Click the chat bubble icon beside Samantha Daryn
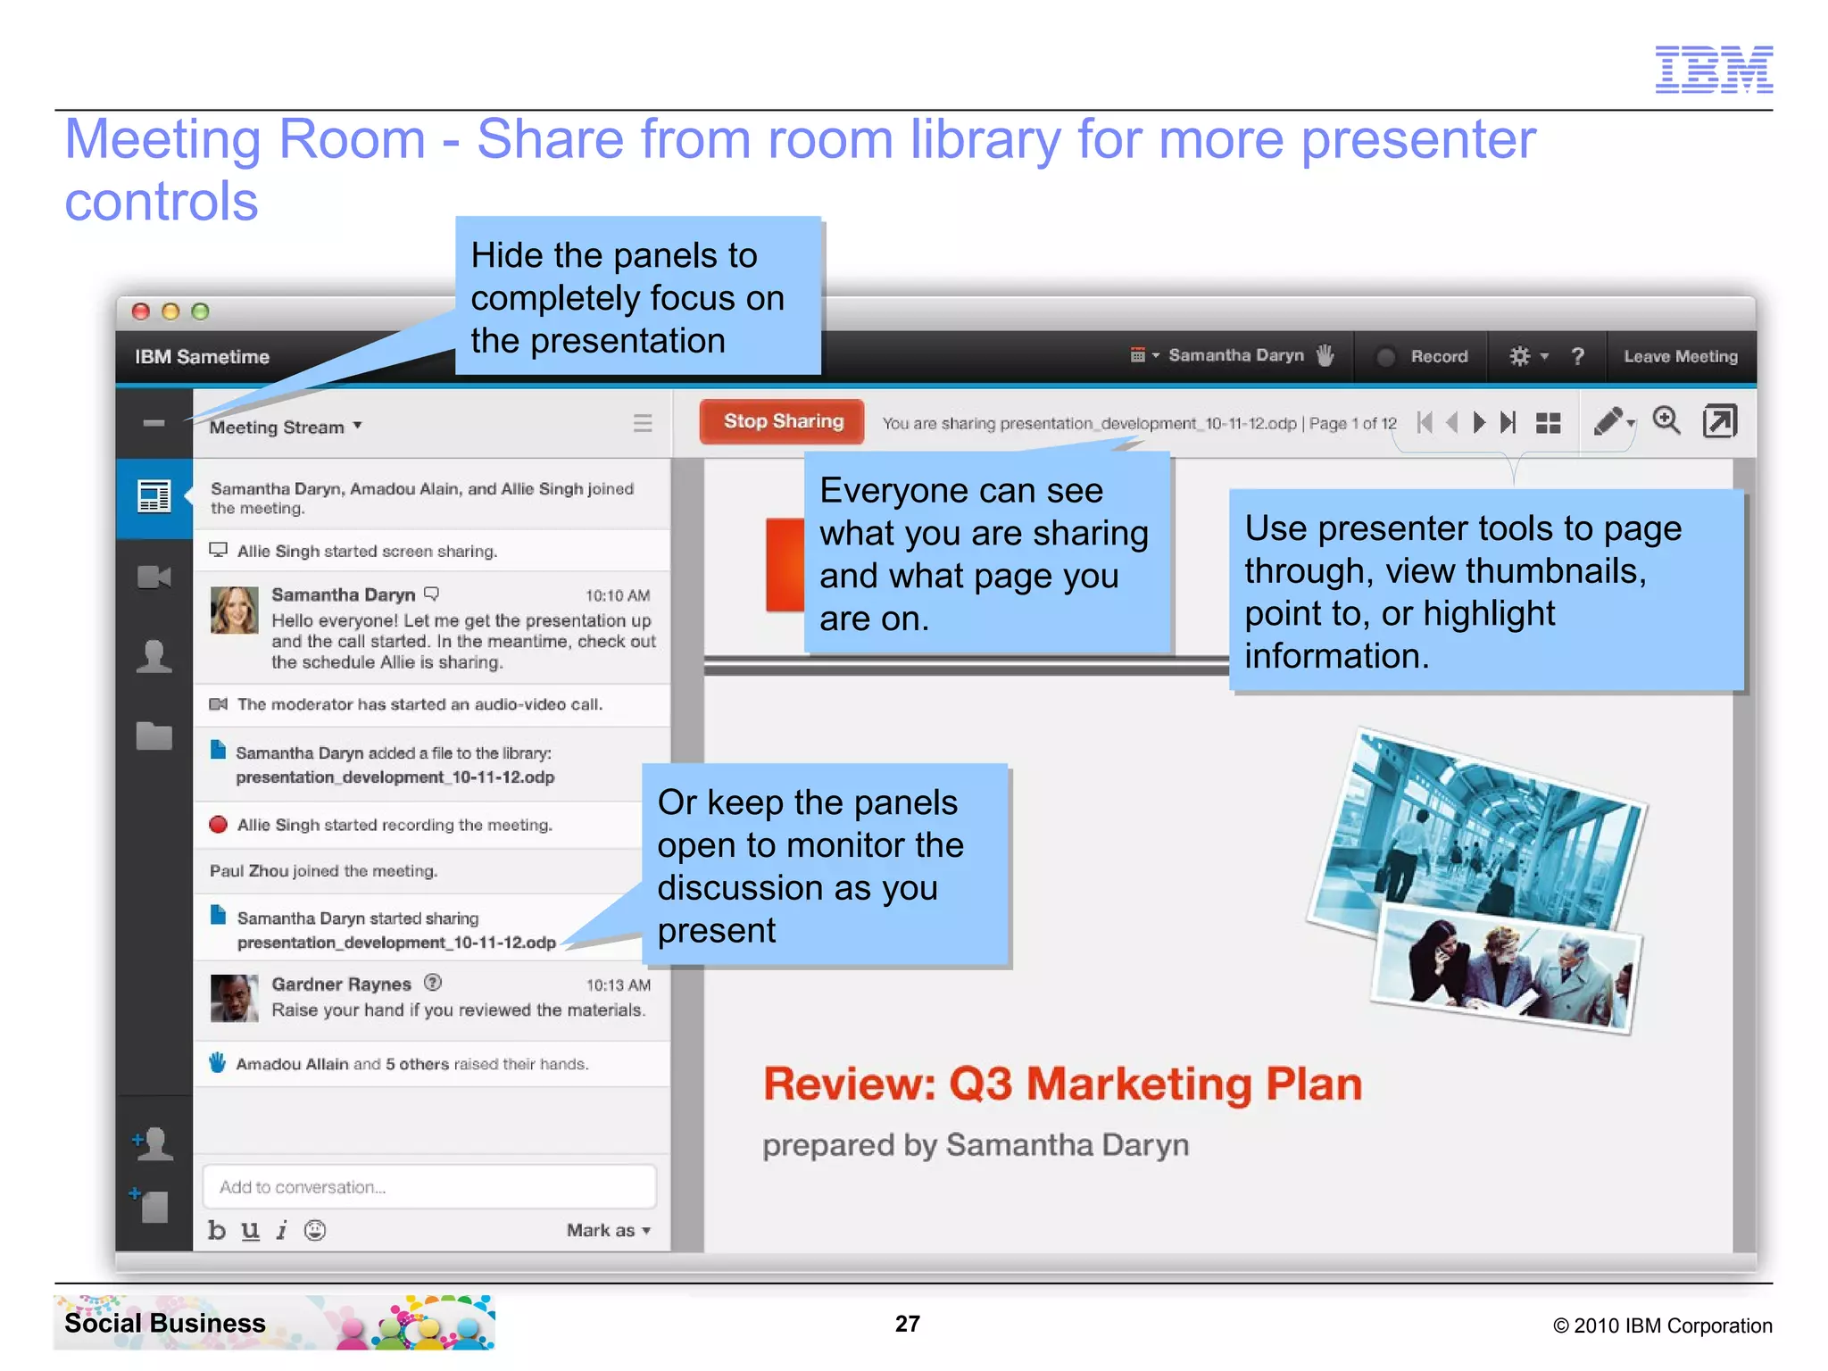 432,593
